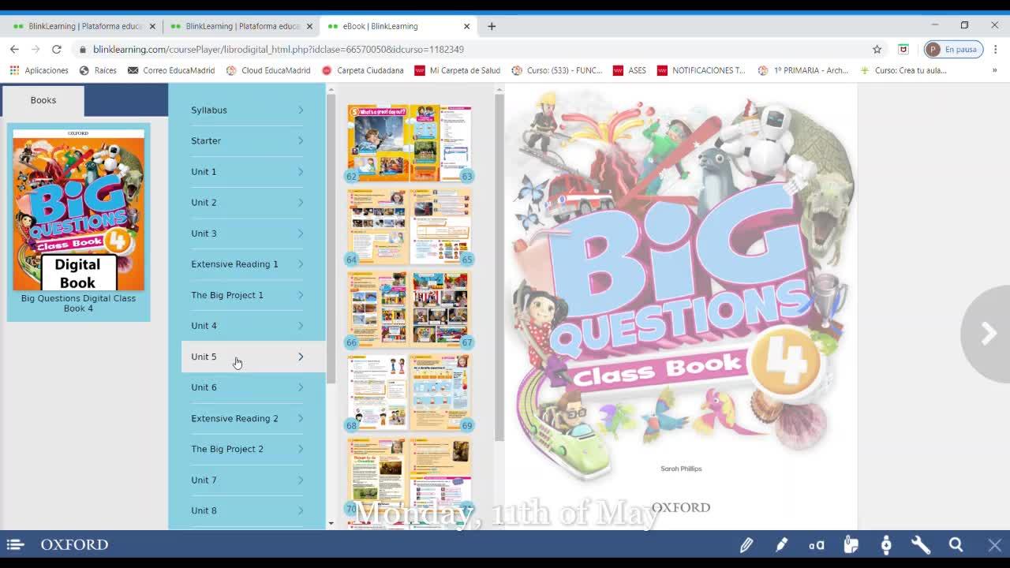Switch to the Books tab
The image size is (1010, 568).
43,100
